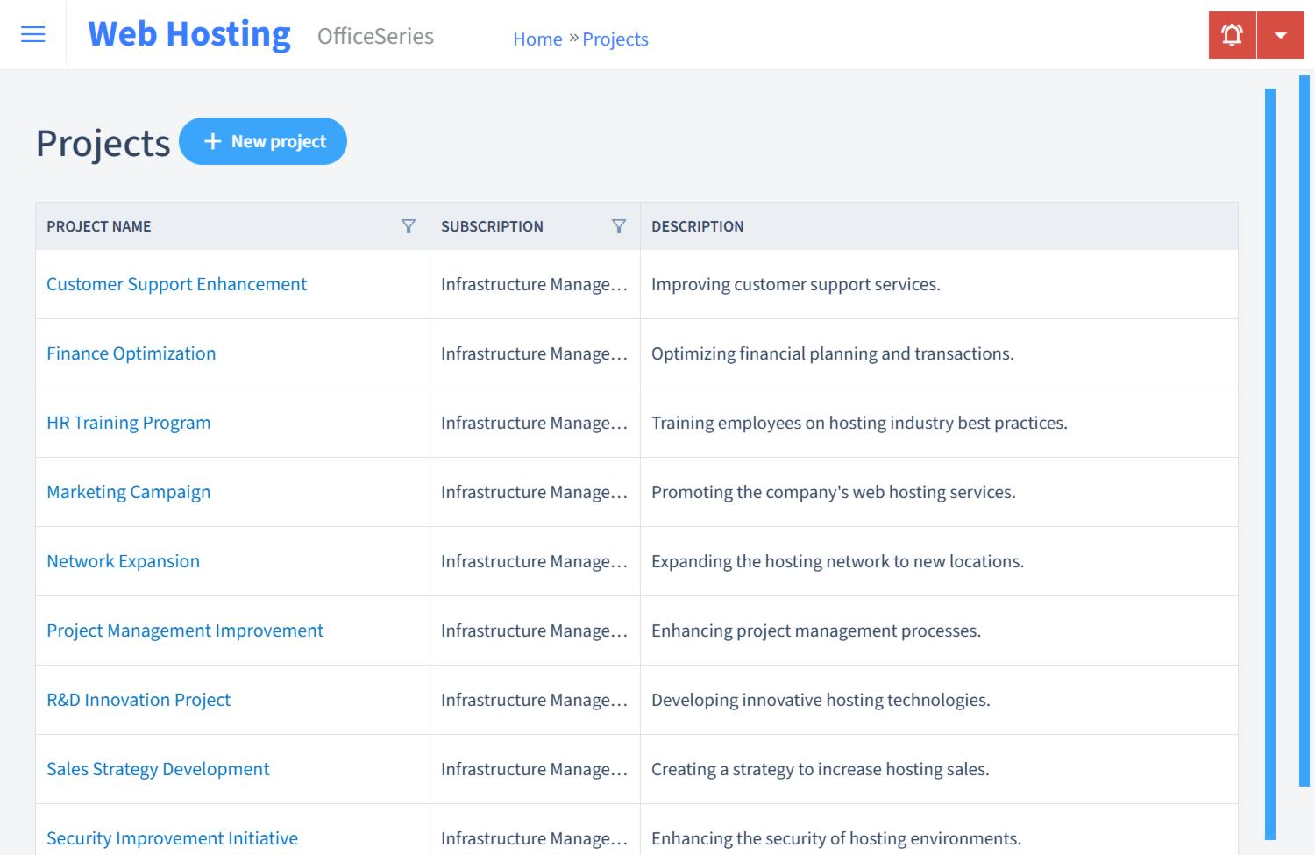The width and height of the screenshot is (1315, 855).
Task: Click the OfficeSeries label
Action: [x=375, y=37]
